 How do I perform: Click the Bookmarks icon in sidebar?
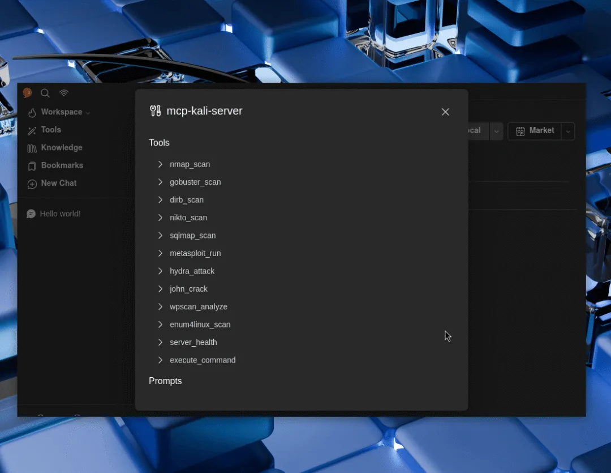(32, 166)
